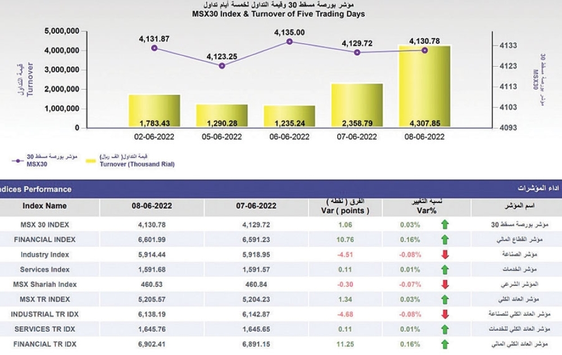Click green up arrow in MSX TR INDEX row
The height and width of the screenshot is (355, 562).
[x=445, y=299]
